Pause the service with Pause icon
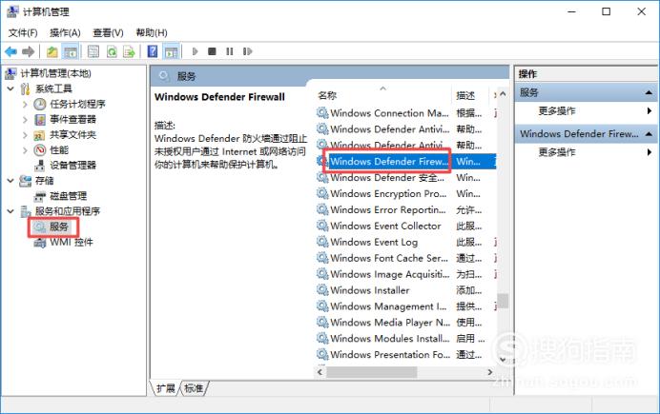The height and width of the screenshot is (414, 660). [x=230, y=51]
